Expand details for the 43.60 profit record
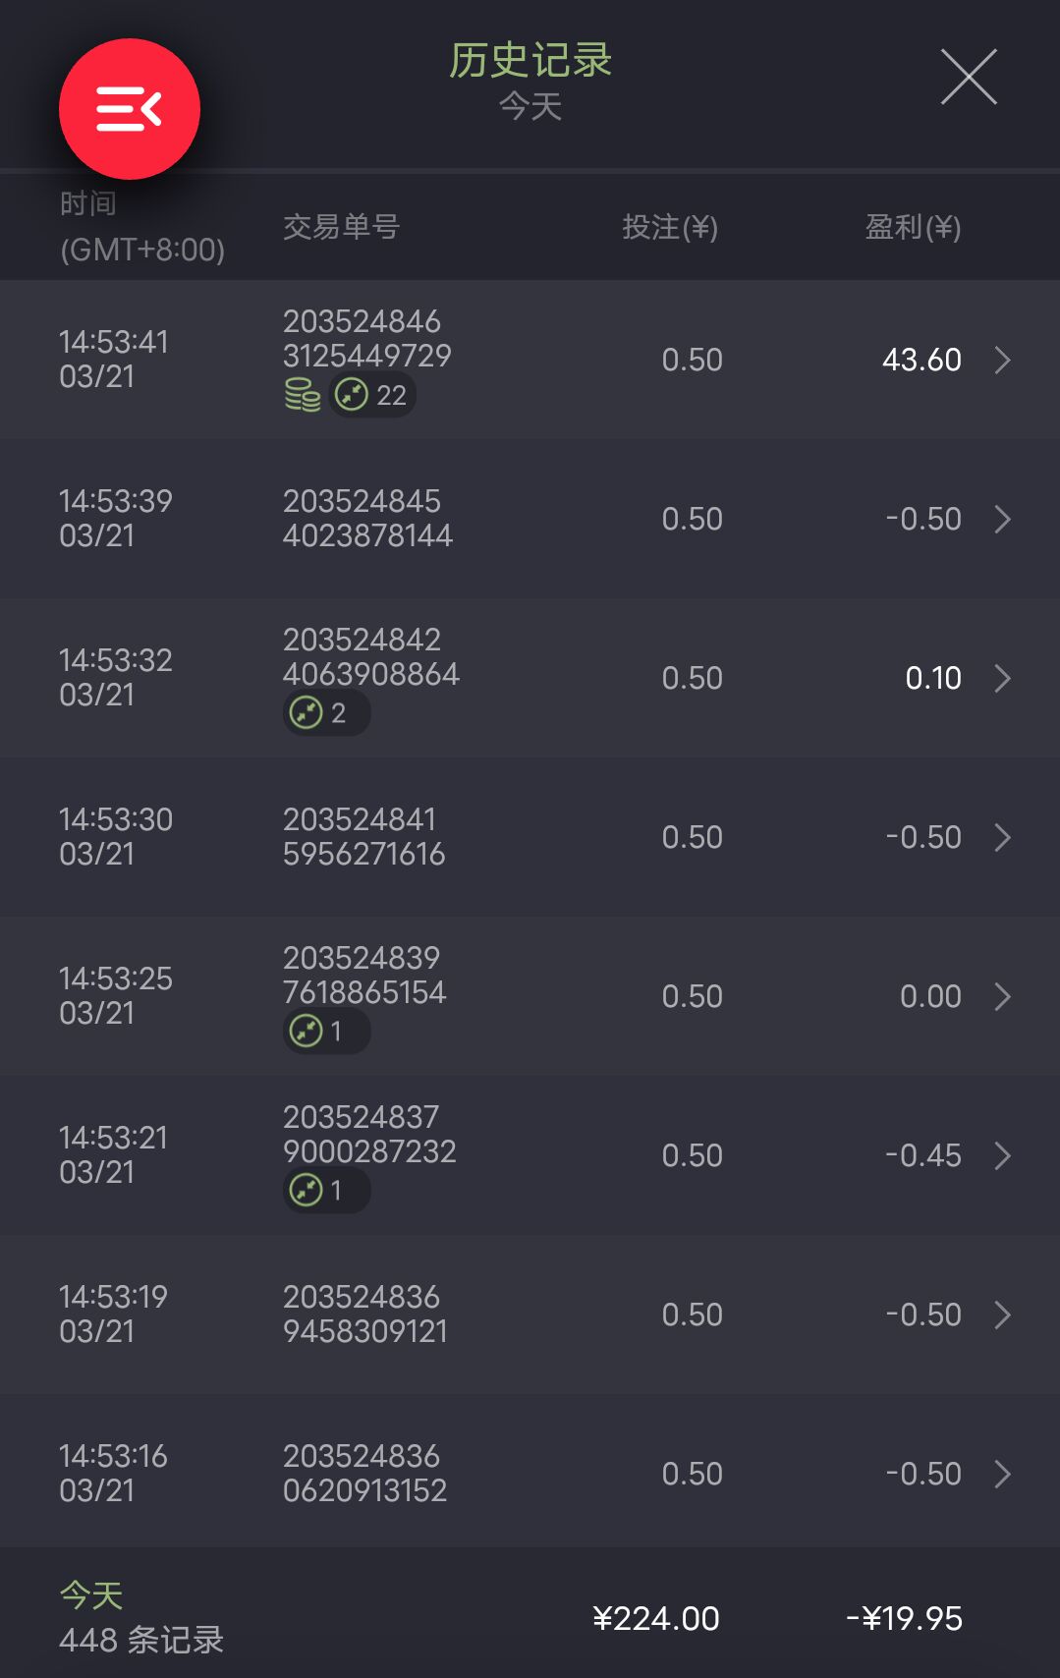The height and width of the screenshot is (1678, 1060). pos(1002,360)
